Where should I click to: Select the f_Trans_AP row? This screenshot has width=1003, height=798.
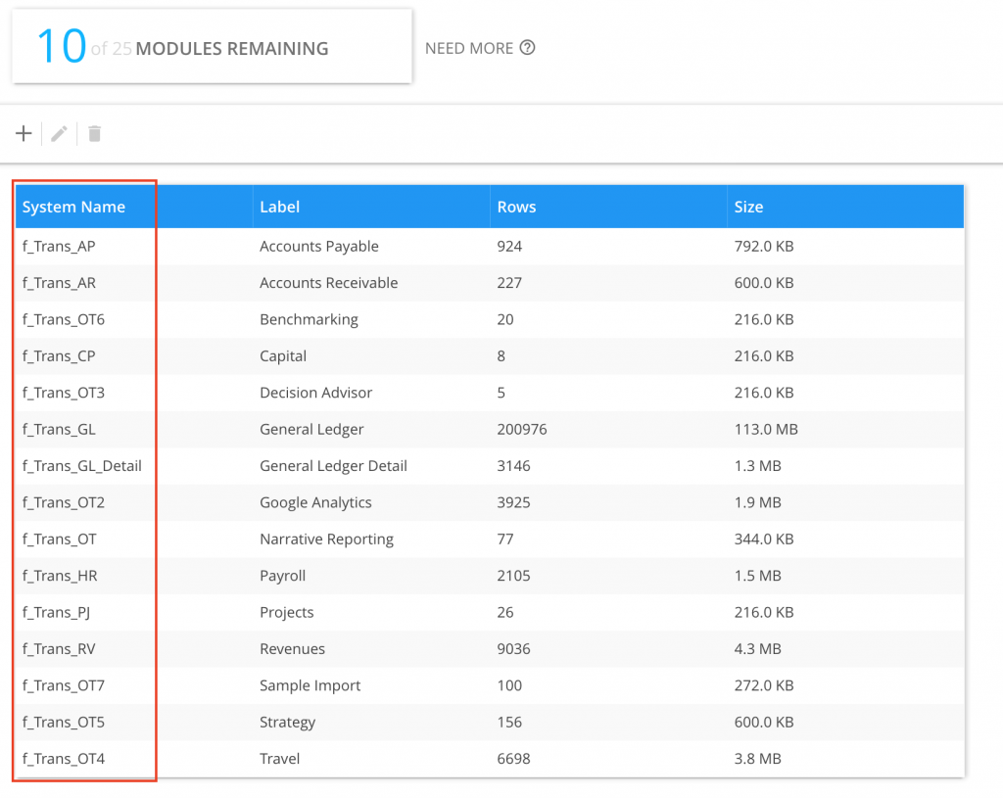click(x=59, y=247)
